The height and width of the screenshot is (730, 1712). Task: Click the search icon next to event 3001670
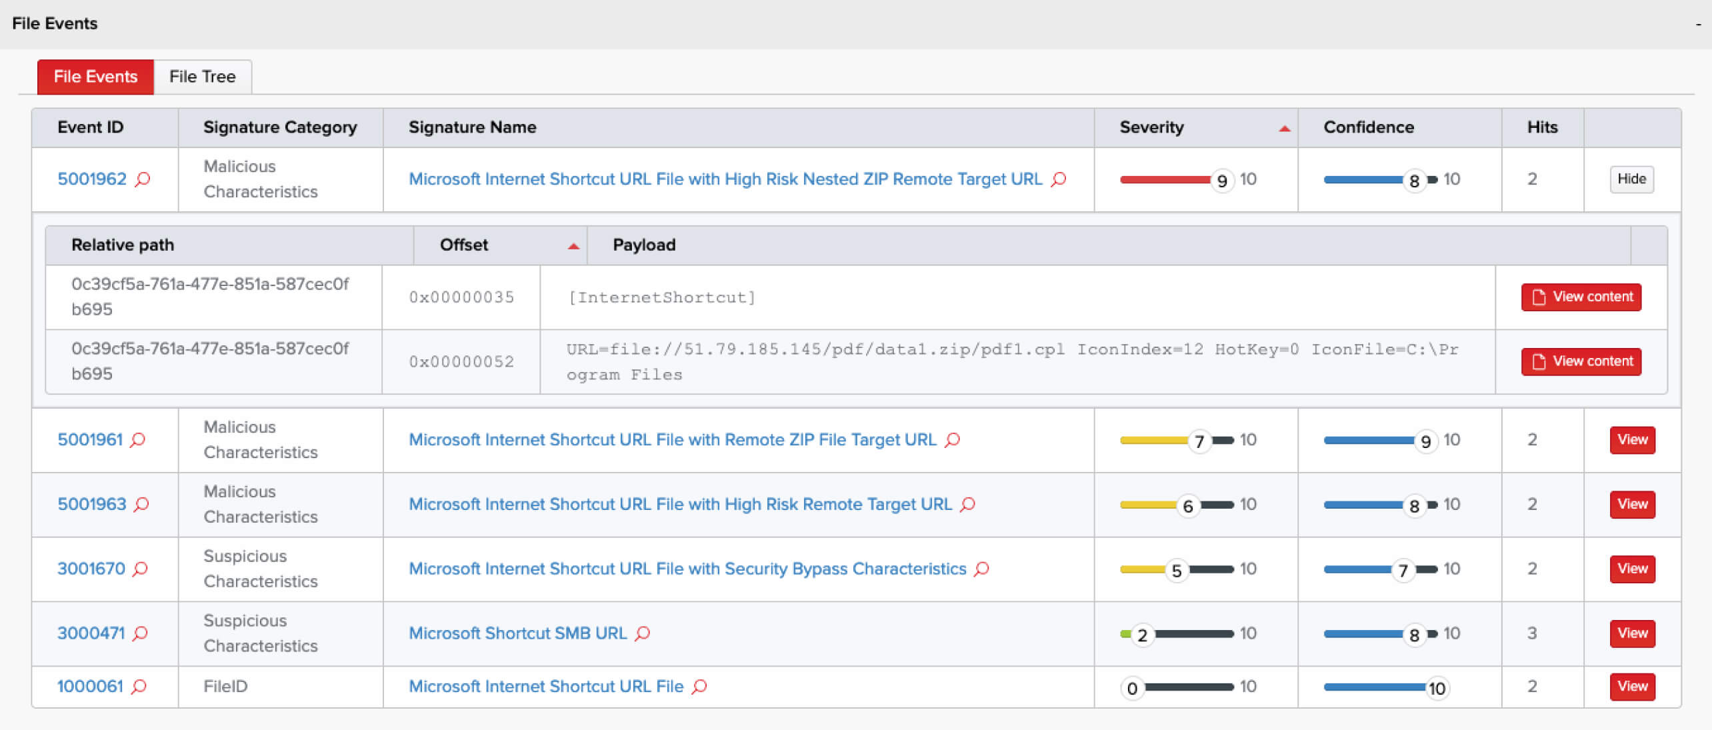pos(139,569)
